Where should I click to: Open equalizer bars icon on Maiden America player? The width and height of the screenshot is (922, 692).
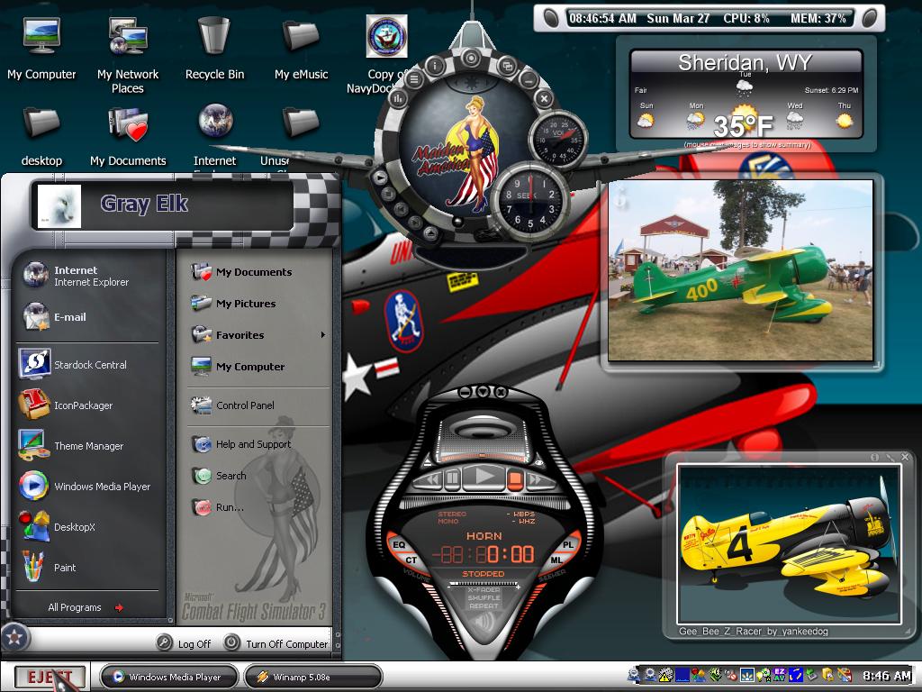click(397, 100)
